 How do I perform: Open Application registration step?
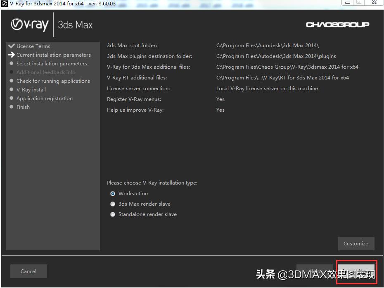(45, 98)
